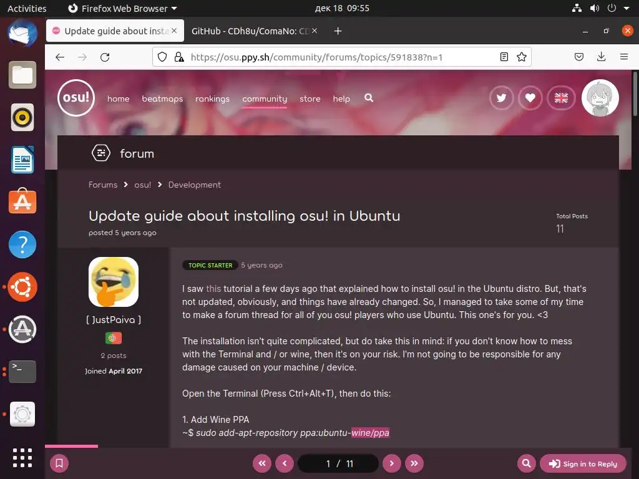The width and height of the screenshot is (639, 479).
Task: Open the home nav item
Action: point(118,99)
